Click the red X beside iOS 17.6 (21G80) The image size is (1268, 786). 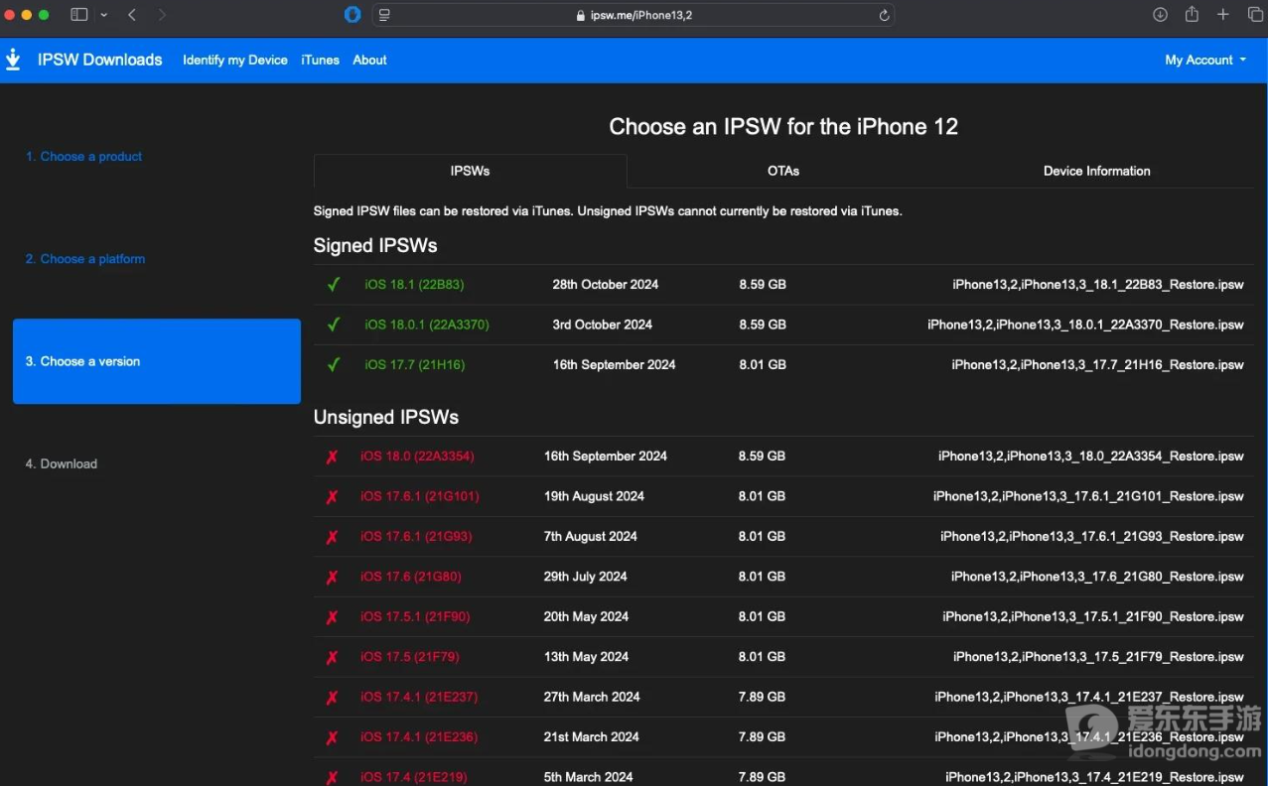pyautogui.click(x=332, y=577)
